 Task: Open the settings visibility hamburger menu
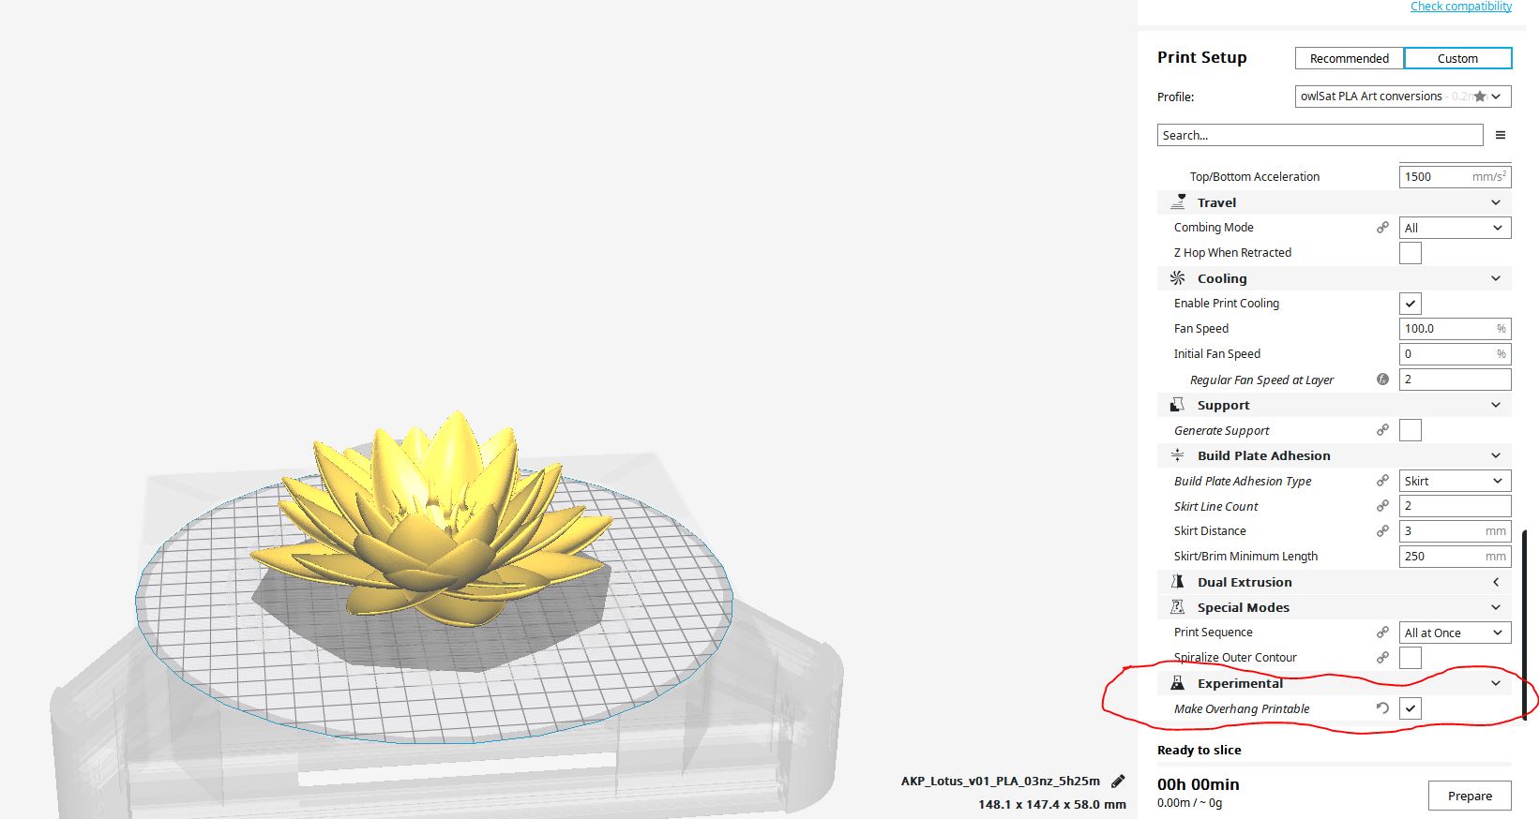click(x=1501, y=135)
